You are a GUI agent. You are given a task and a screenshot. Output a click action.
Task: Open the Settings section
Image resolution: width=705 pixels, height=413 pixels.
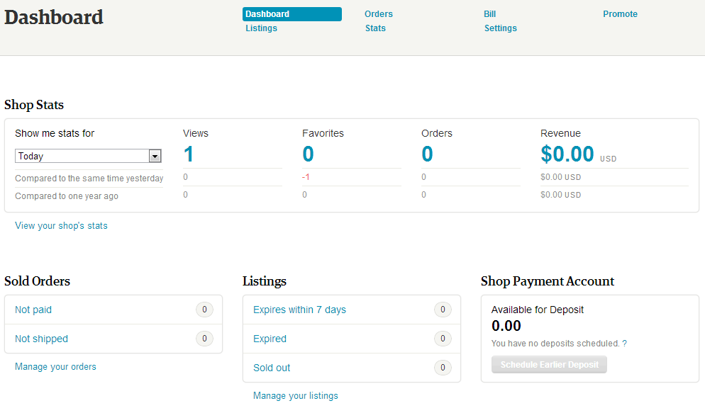coord(500,28)
